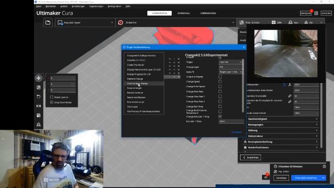The width and height of the screenshot is (334, 188).
Task: Select the Scale tool in left toolbar
Action: [x=39, y=87]
